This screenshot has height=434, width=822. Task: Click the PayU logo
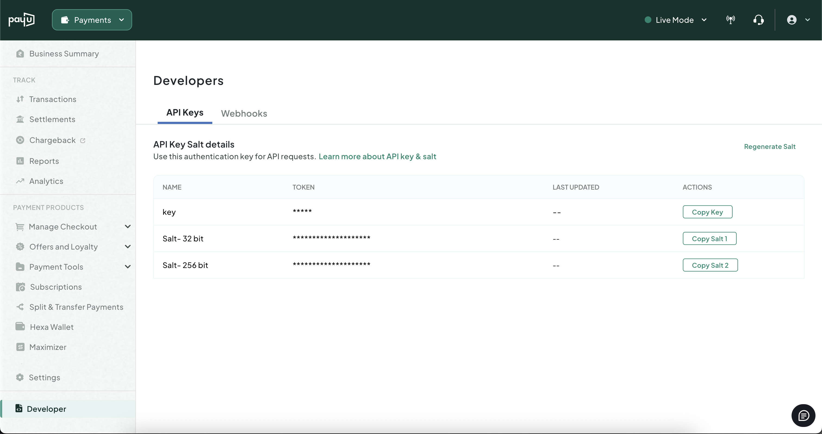[21, 20]
